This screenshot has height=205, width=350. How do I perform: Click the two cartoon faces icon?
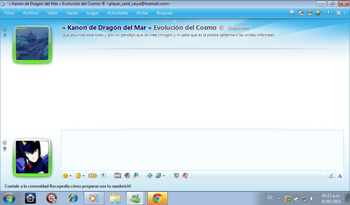[x=301, y=13]
